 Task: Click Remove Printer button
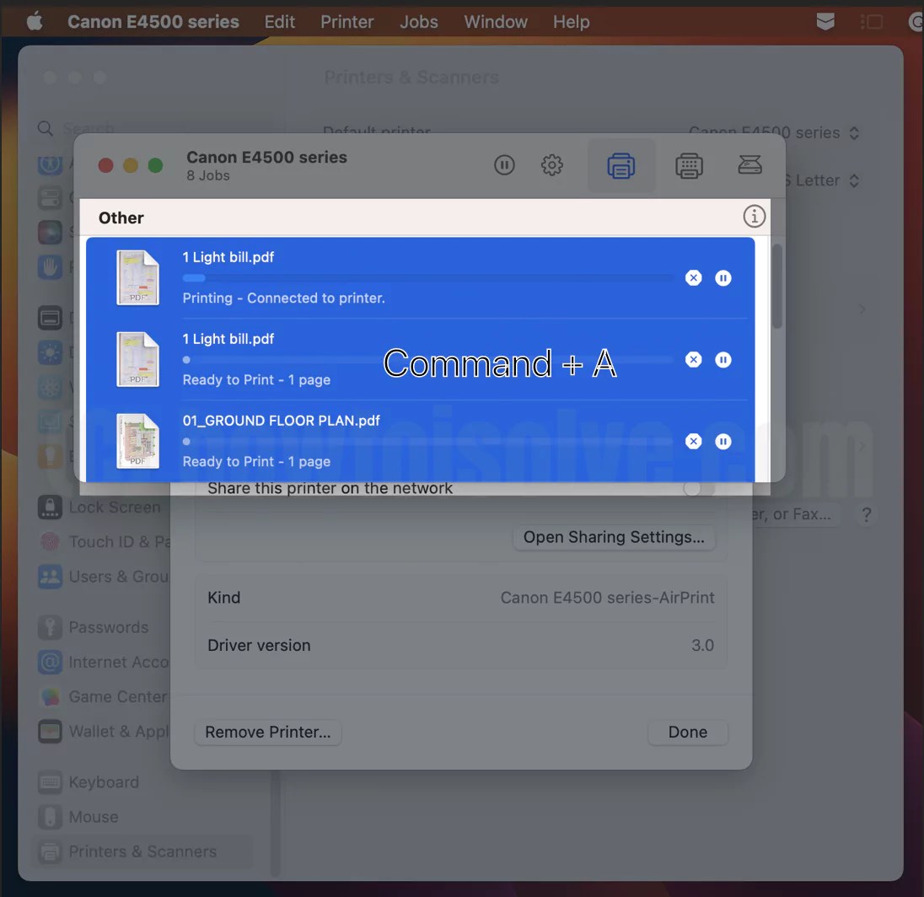(268, 732)
